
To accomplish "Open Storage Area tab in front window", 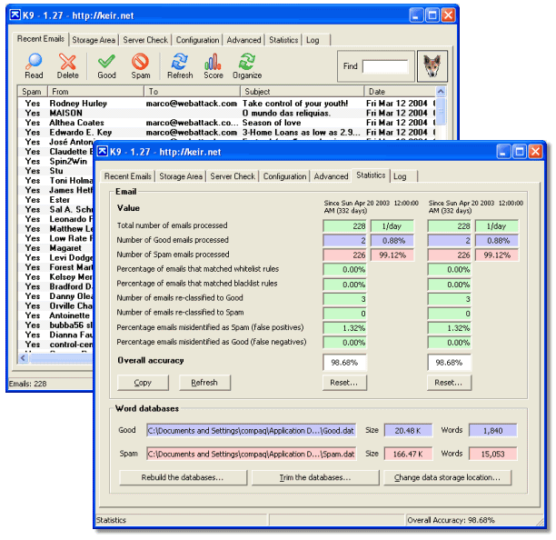I will (x=181, y=176).
